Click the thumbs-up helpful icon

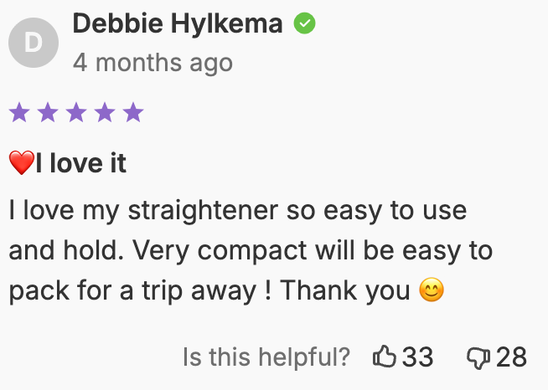point(385,358)
